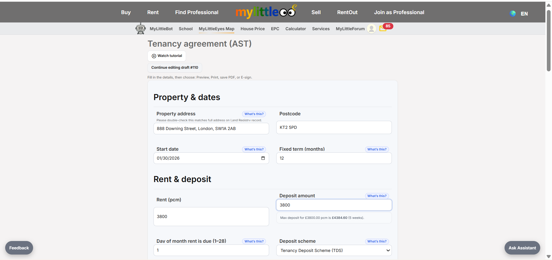552x260 pixels.
Task: Open the Fixed term months helper dropdown pill
Action: (377, 149)
